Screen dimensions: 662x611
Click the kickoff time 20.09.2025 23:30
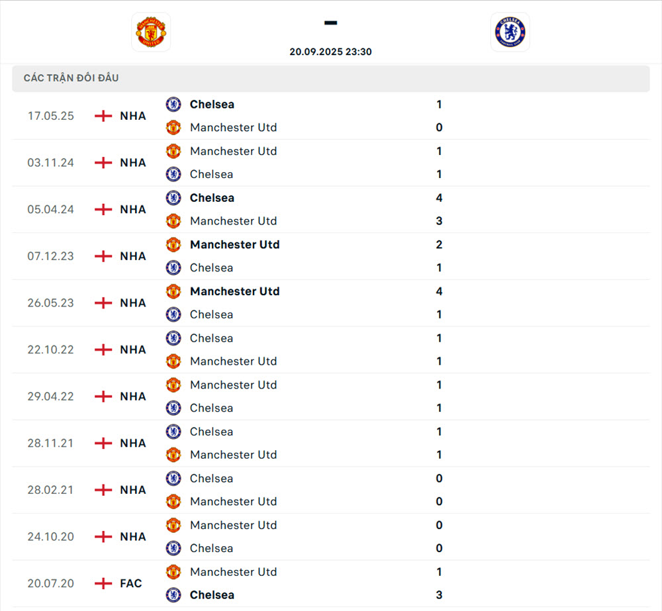click(x=330, y=52)
